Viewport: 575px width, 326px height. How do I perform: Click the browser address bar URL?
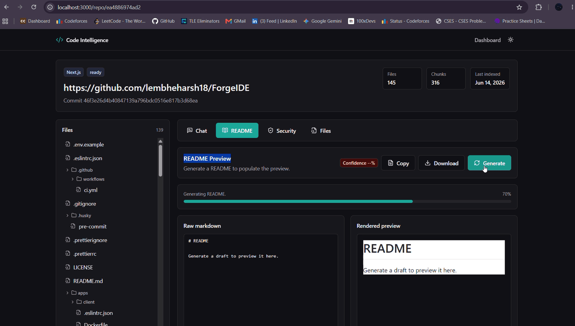pos(99,7)
